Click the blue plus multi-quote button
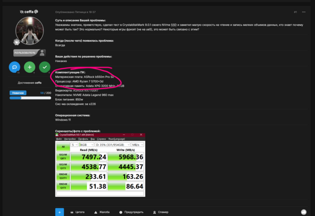315x216 pixels. [x=60, y=212]
